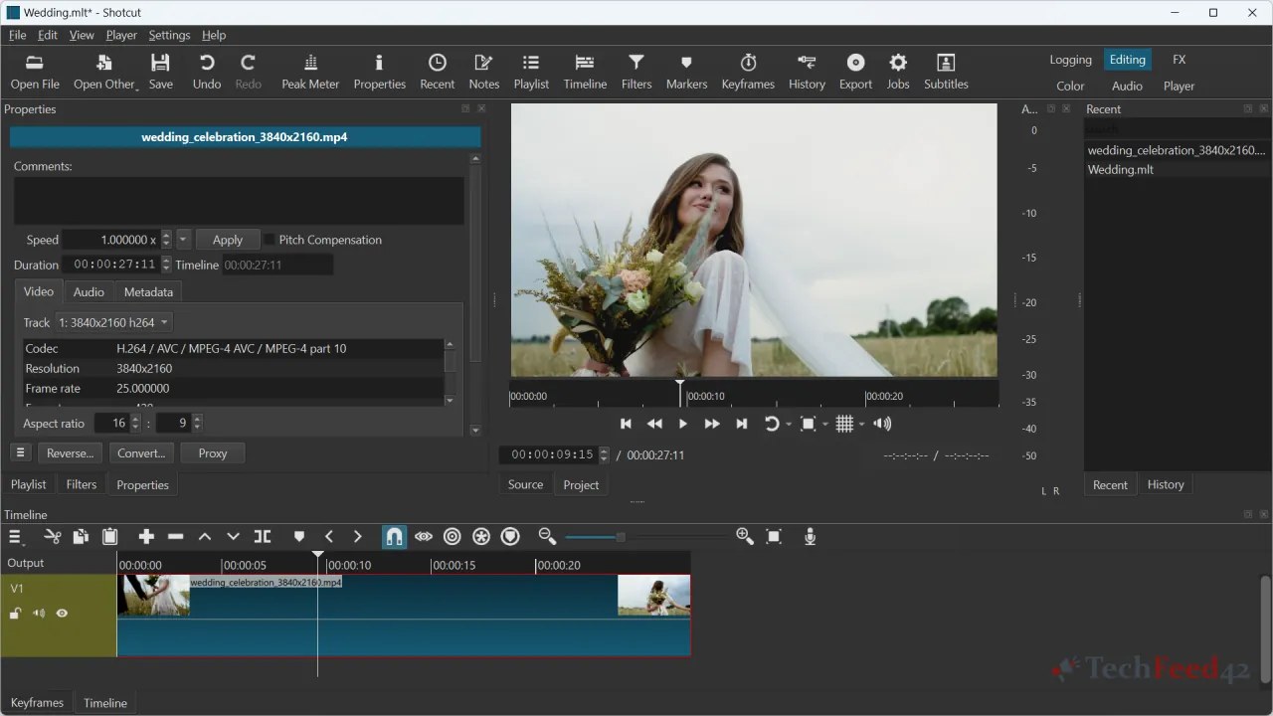Toggle ripple markers
The width and height of the screenshot is (1273, 716).
tap(510, 537)
